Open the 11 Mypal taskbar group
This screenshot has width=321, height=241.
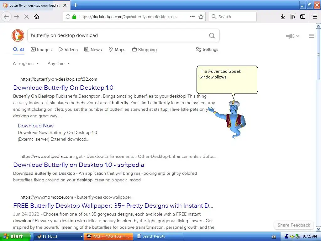58,237
